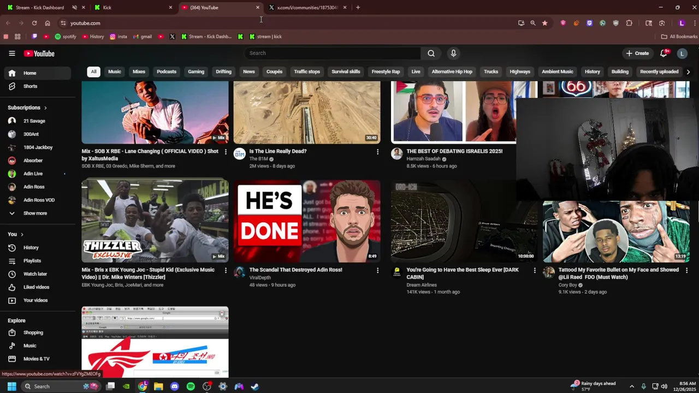The width and height of the screenshot is (699, 393).
Task: Click the YouTube logo
Action: click(39, 53)
